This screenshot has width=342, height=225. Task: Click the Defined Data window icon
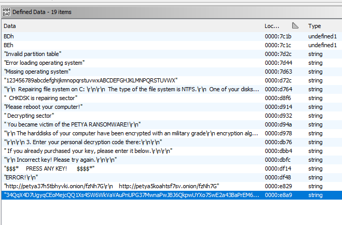7,11
